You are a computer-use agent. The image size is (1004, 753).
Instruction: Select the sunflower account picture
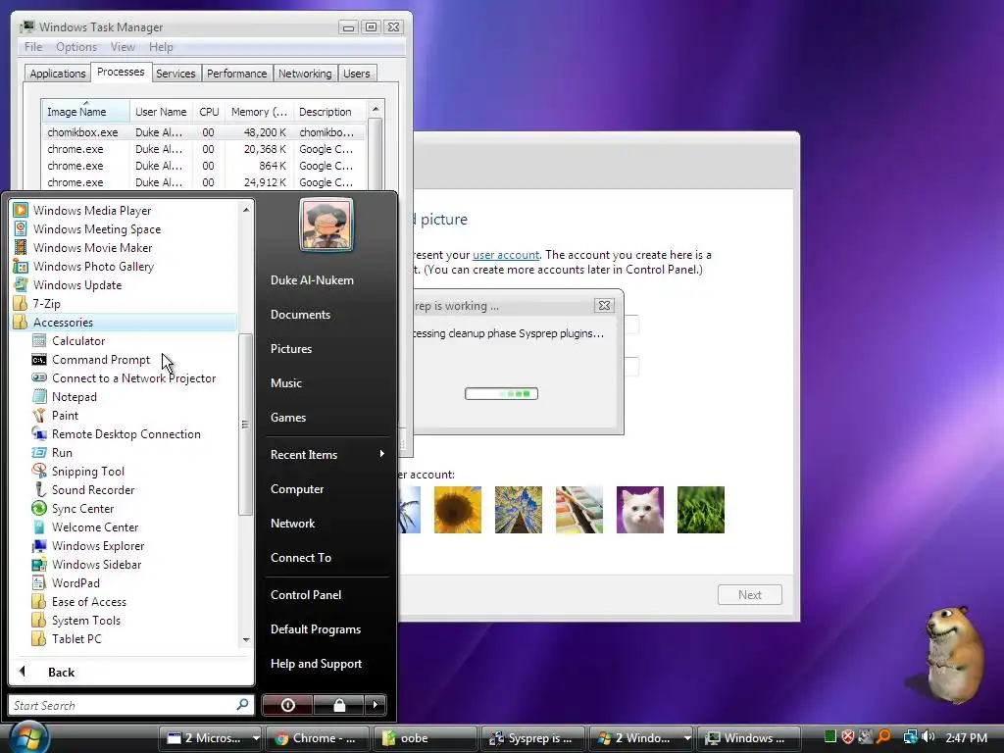click(x=457, y=510)
